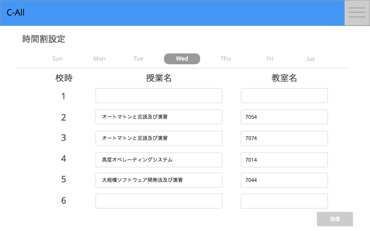Screen dimensions: 370x231
Task: Open the hamburger menu icon
Action: point(357,12)
